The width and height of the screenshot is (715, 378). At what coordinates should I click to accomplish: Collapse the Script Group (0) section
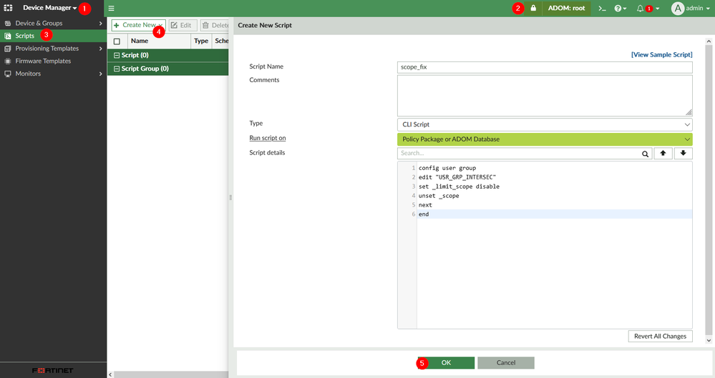pyautogui.click(x=117, y=69)
